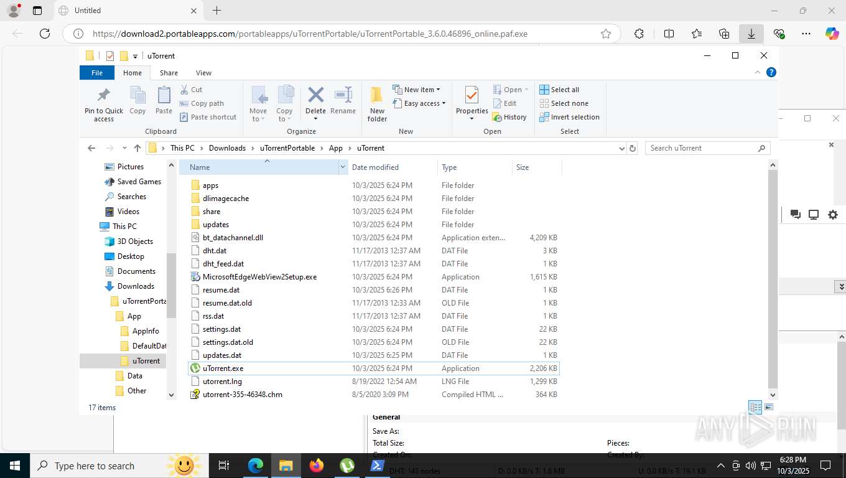The image size is (846, 478).
Task: Click Select all in ribbon
Action: pos(559,90)
